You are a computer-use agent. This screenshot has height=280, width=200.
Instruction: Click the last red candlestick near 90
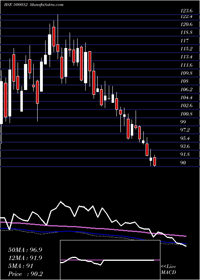155,161
